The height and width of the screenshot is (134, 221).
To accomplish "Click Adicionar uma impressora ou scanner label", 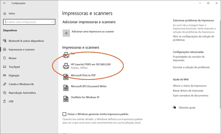I will (93, 31).
